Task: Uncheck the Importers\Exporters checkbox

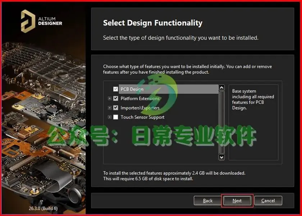Action: pyautogui.click(x=115, y=107)
